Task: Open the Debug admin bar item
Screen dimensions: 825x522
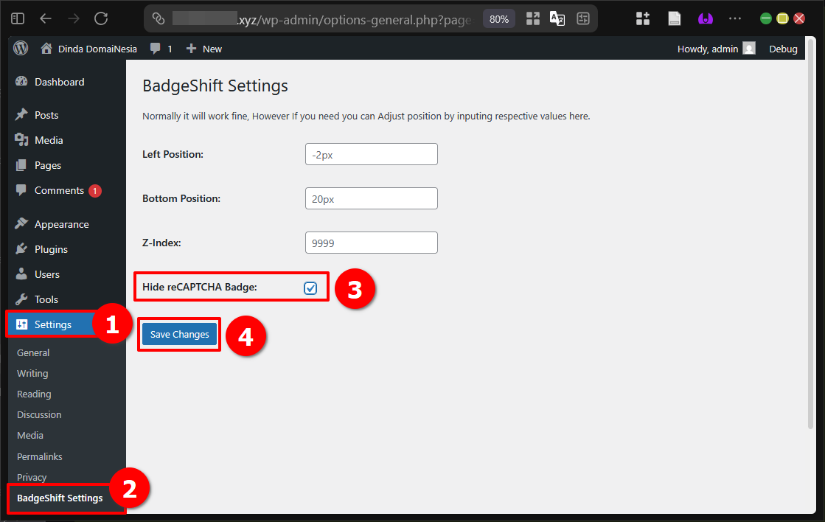Action: pos(783,49)
